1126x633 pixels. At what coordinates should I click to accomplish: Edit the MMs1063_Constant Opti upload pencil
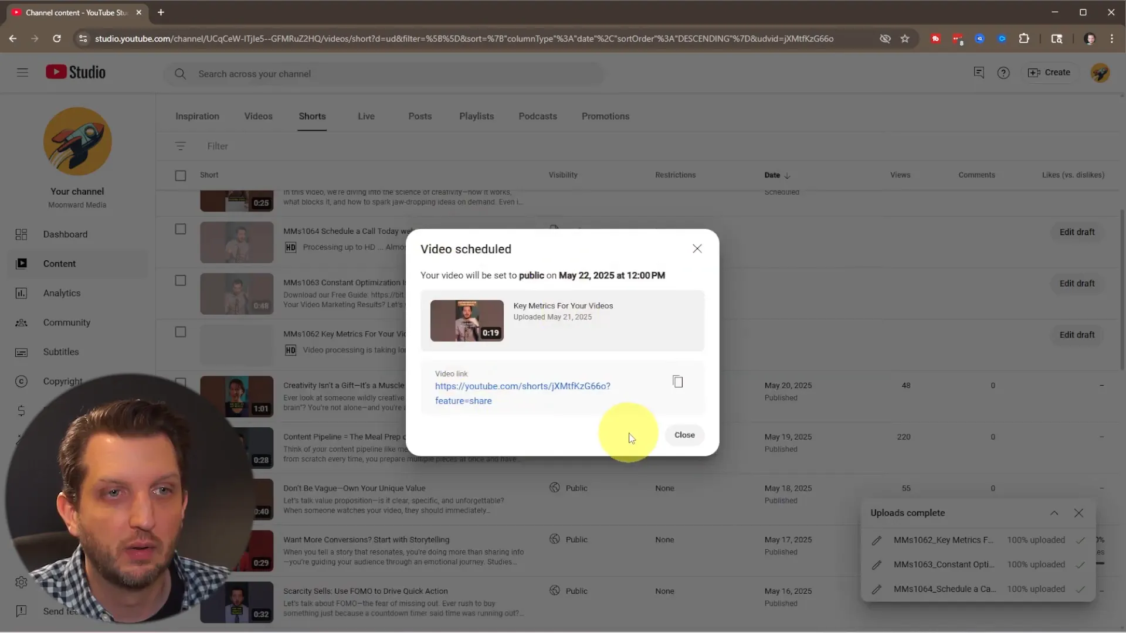coord(876,565)
